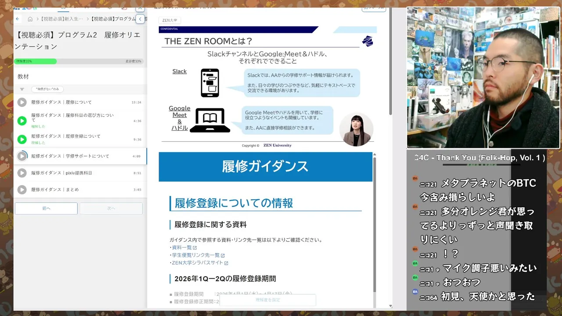
Task: Play 履修科目の選び方について lesson
Action: pyautogui.click(x=22, y=121)
